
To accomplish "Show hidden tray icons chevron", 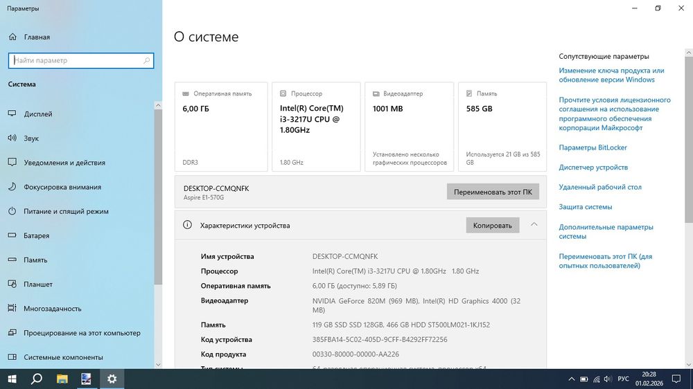I will (x=572, y=379).
